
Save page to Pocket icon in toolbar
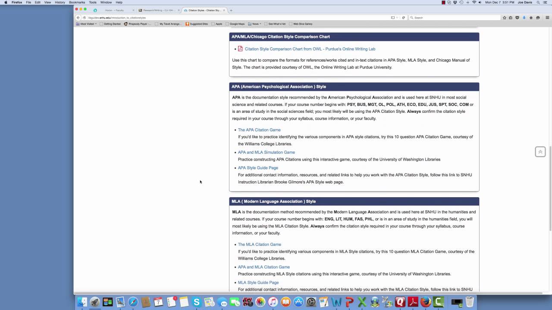point(517,18)
